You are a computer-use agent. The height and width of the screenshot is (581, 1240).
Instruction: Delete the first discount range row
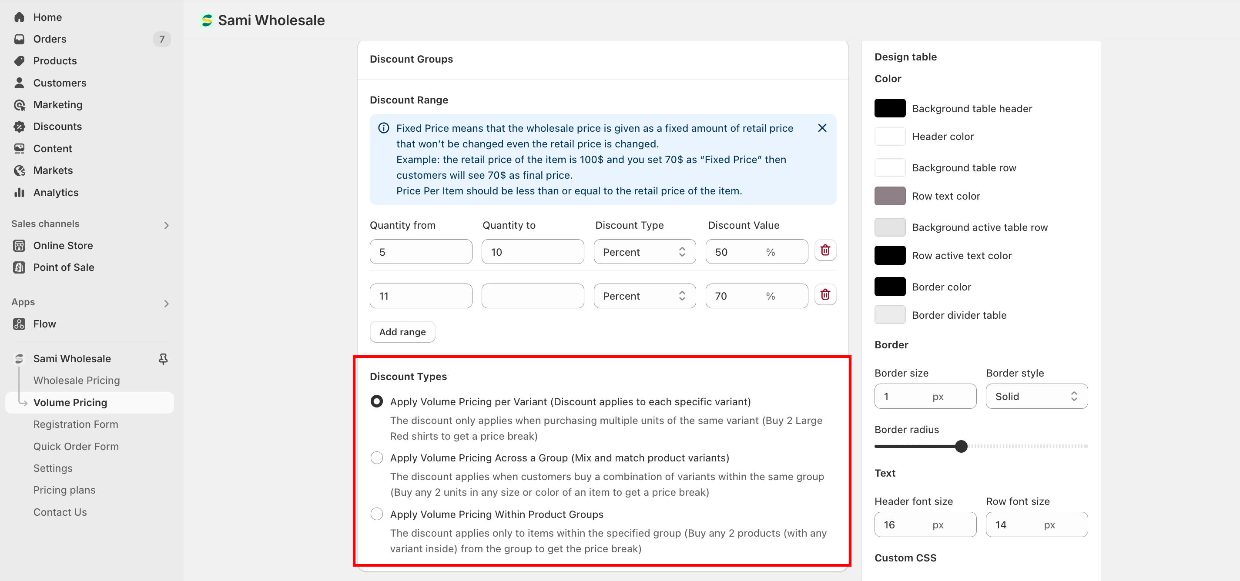coord(825,251)
